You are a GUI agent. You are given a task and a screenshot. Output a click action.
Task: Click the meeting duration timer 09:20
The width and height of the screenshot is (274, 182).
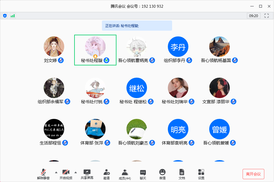[x=253, y=16]
